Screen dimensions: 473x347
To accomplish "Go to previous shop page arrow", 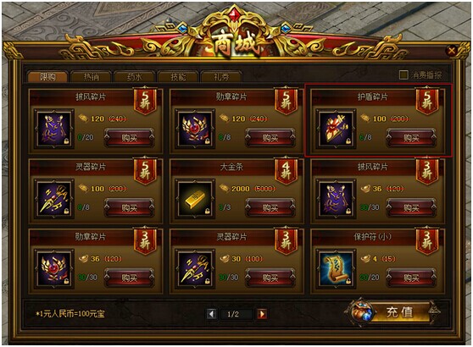I will point(211,314).
